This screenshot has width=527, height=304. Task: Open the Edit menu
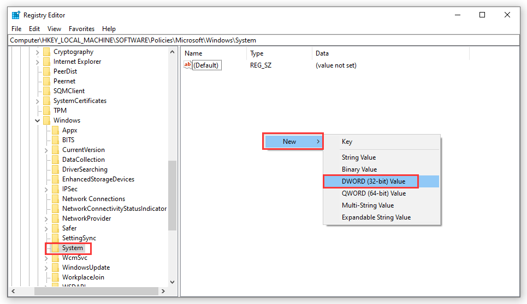click(x=34, y=29)
